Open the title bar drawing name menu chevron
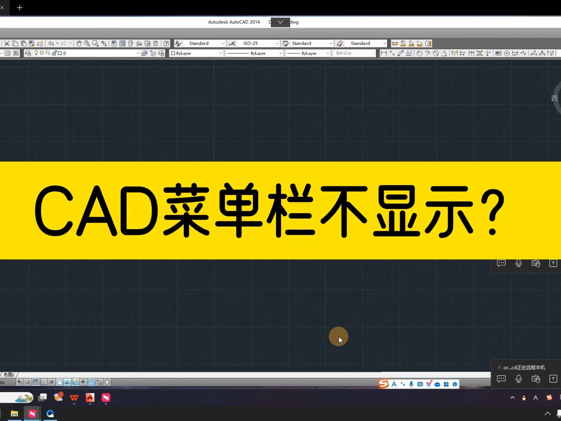Viewport: 561px width, 421px height. (x=280, y=22)
